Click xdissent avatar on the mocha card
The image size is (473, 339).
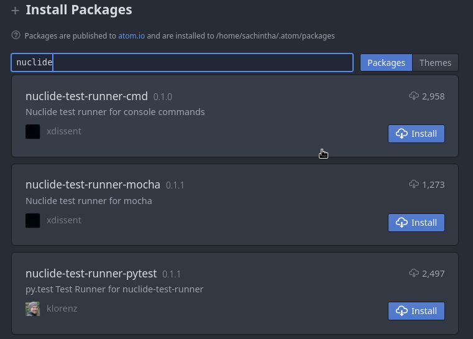(x=32, y=220)
